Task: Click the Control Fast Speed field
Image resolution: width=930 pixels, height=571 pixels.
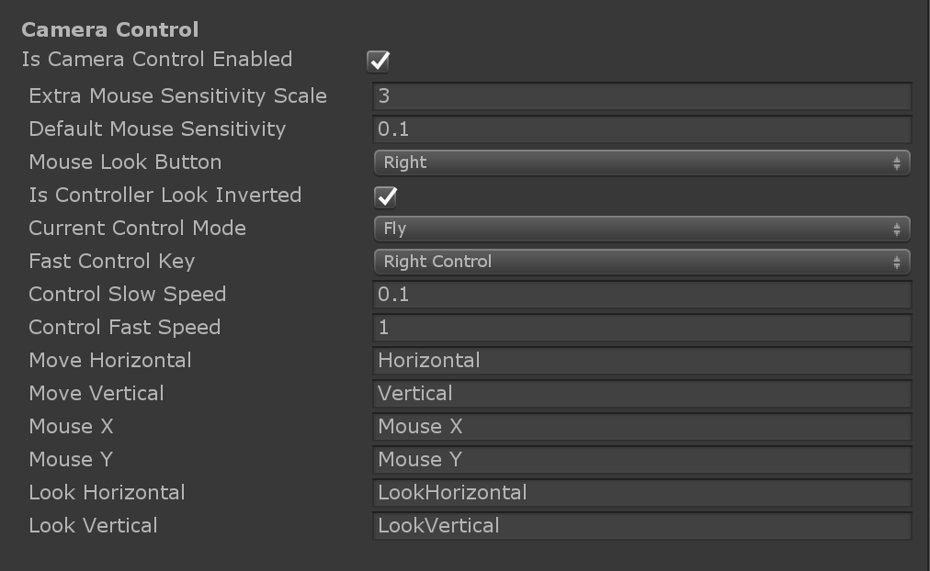Action: [641, 328]
